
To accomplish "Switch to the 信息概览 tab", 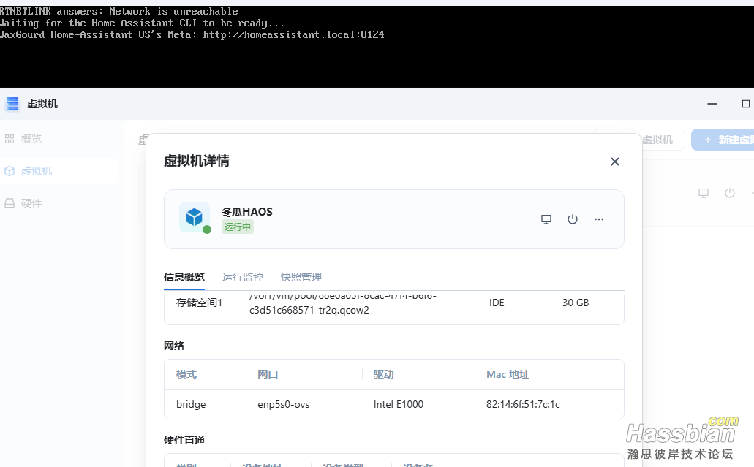I will pyautogui.click(x=184, y=278).
